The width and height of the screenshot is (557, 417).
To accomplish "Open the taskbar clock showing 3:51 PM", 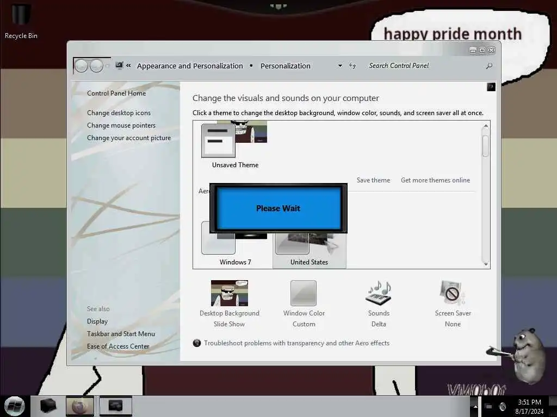I will tap(529, 407).
